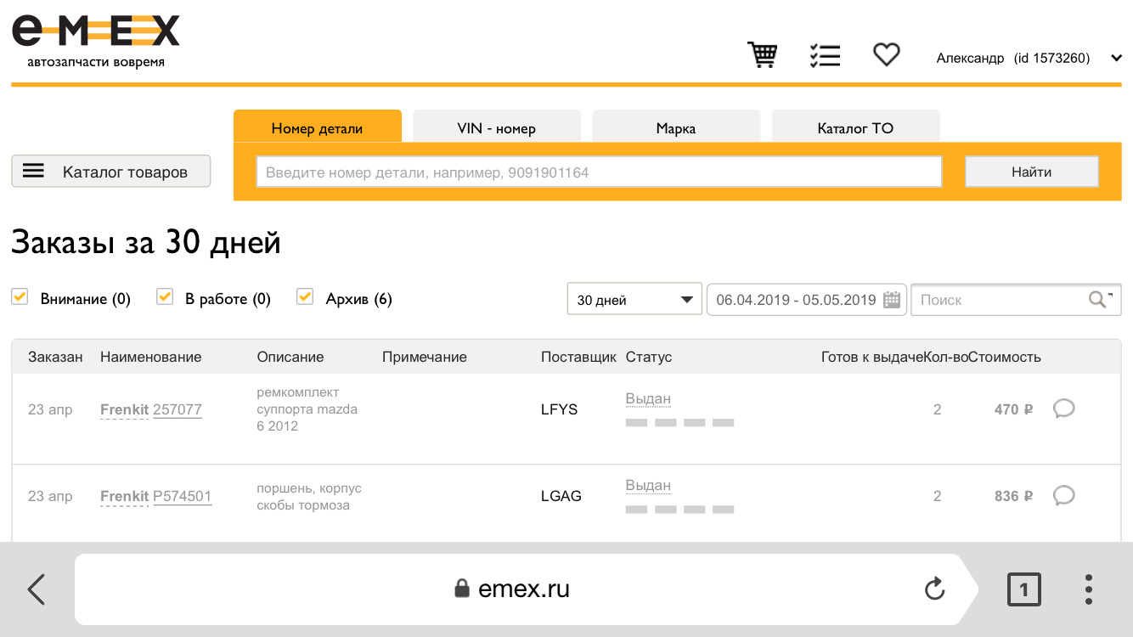This screenshot has height=637, width=1133.
Task: Open browser tabs counter
Action: click(1024, 589)
